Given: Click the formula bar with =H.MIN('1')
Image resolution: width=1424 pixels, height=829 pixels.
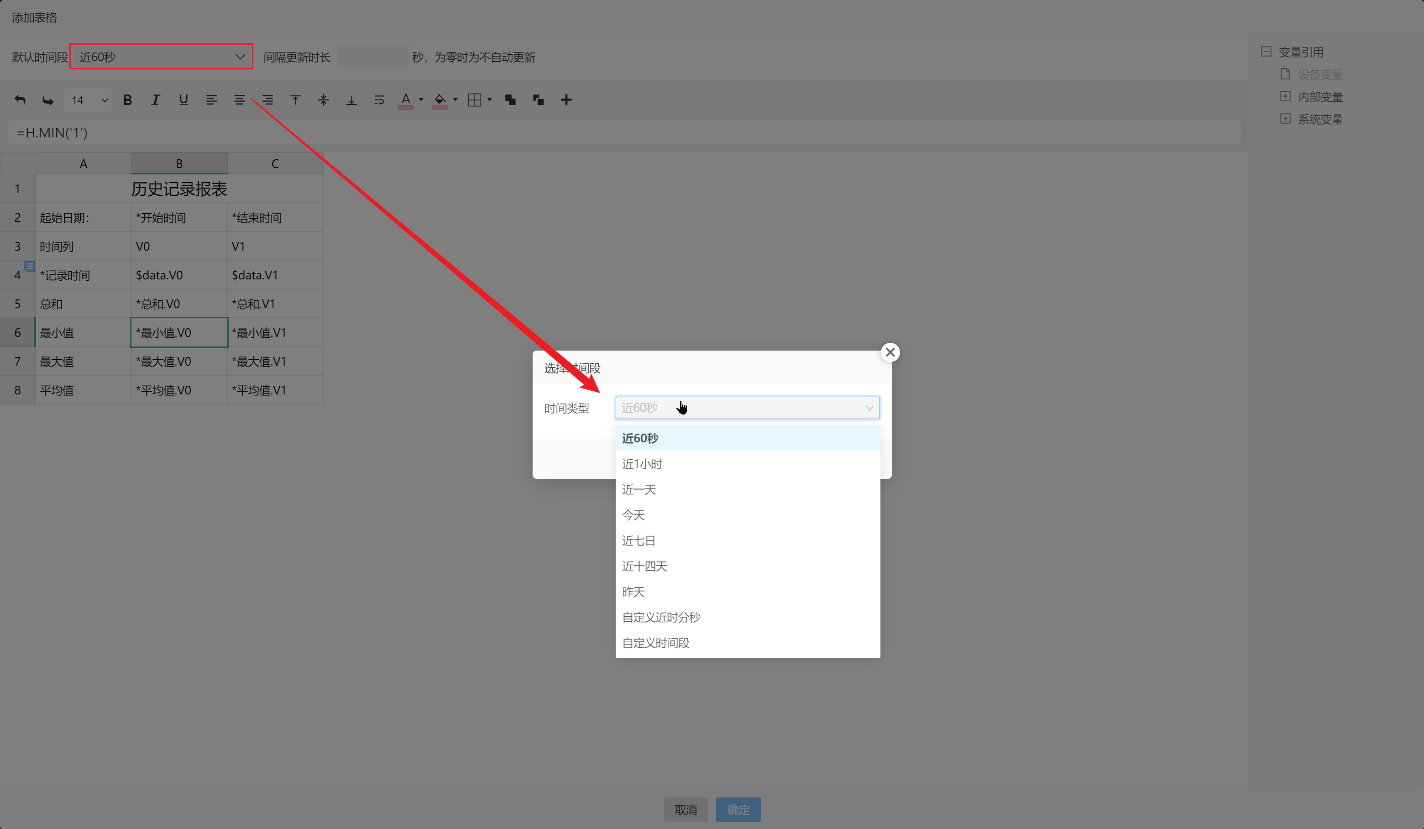Looking at the screenshot, I should (624, 132).
